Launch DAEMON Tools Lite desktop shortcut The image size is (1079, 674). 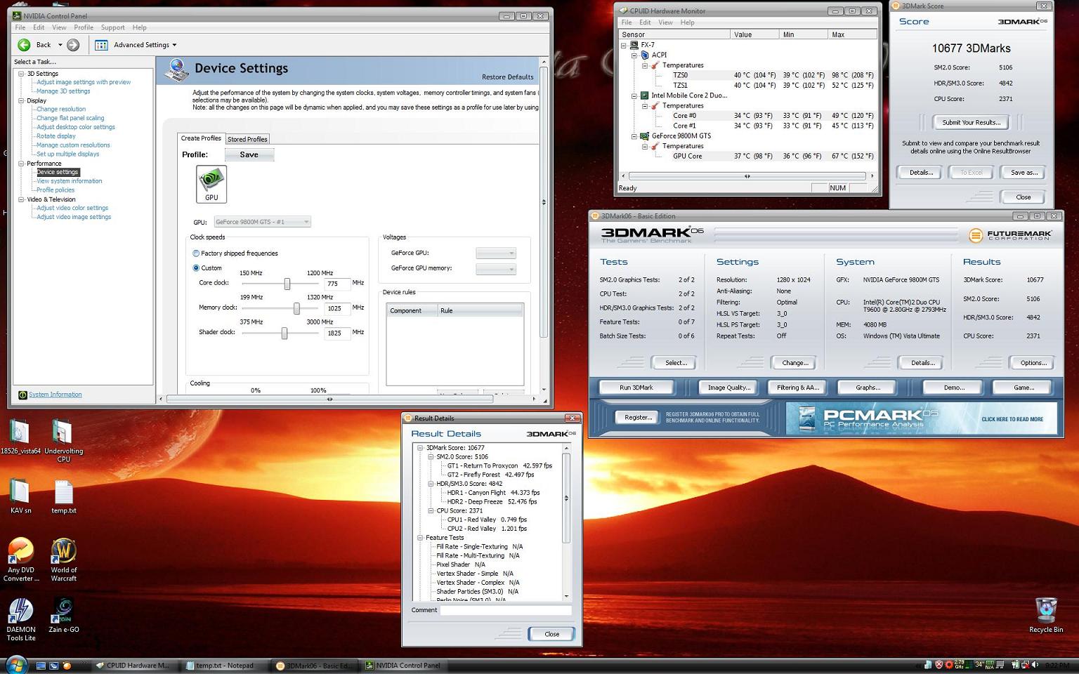20,619
